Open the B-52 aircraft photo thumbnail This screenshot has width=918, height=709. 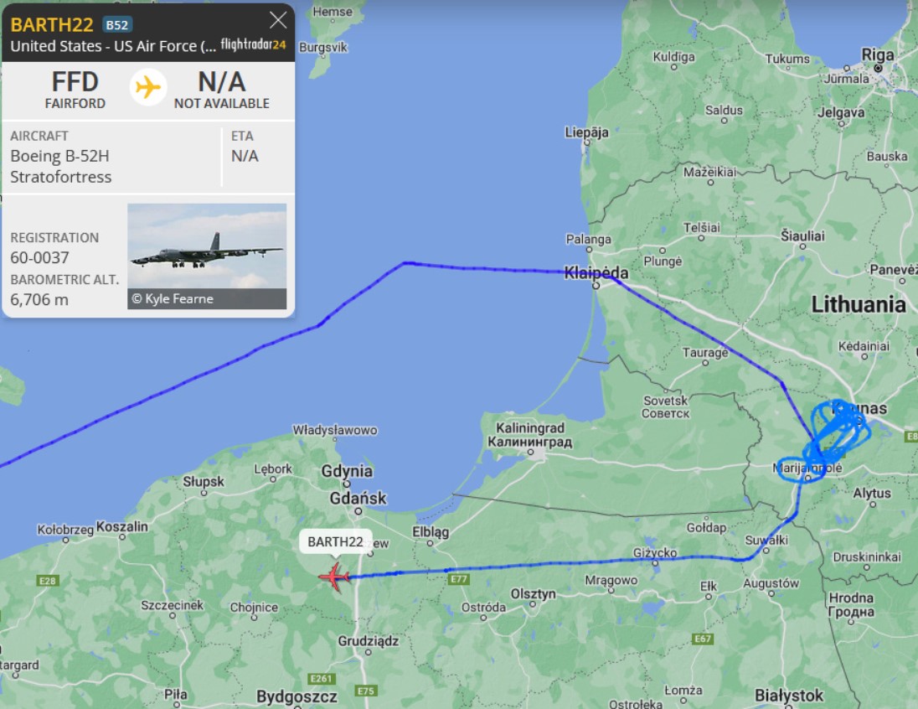207,256
